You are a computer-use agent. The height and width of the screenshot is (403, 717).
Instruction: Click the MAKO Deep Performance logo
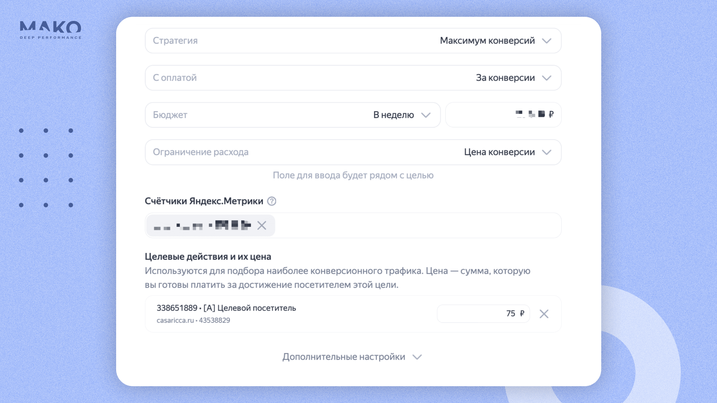pos(50,30)
